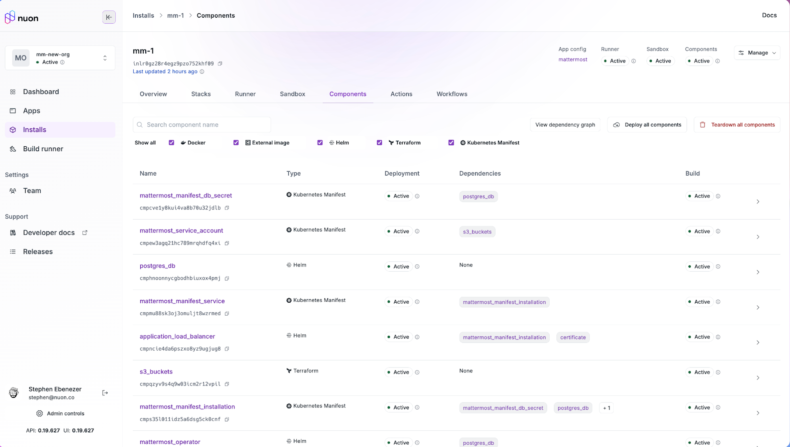
Task: Click View dependency graph button
Action: [565, 125]
